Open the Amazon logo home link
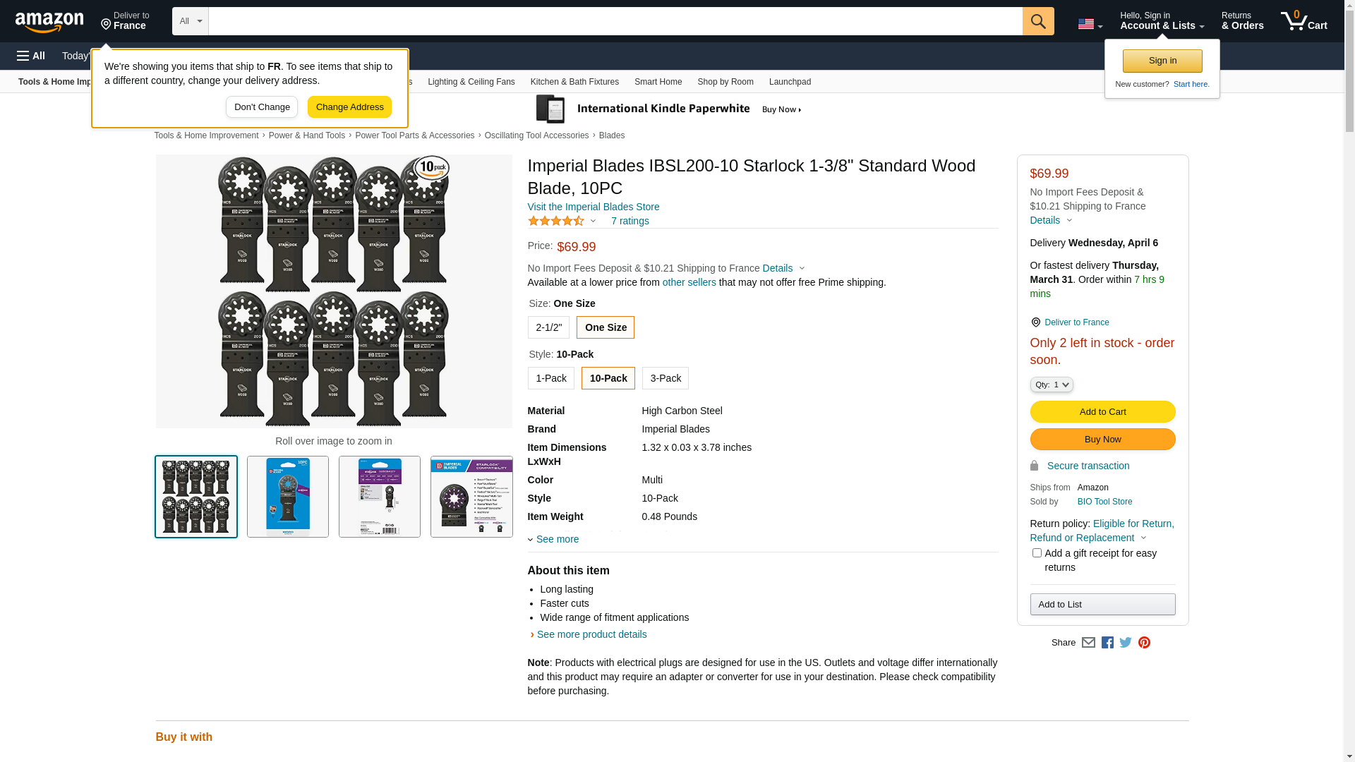 (x=49, y=22)
